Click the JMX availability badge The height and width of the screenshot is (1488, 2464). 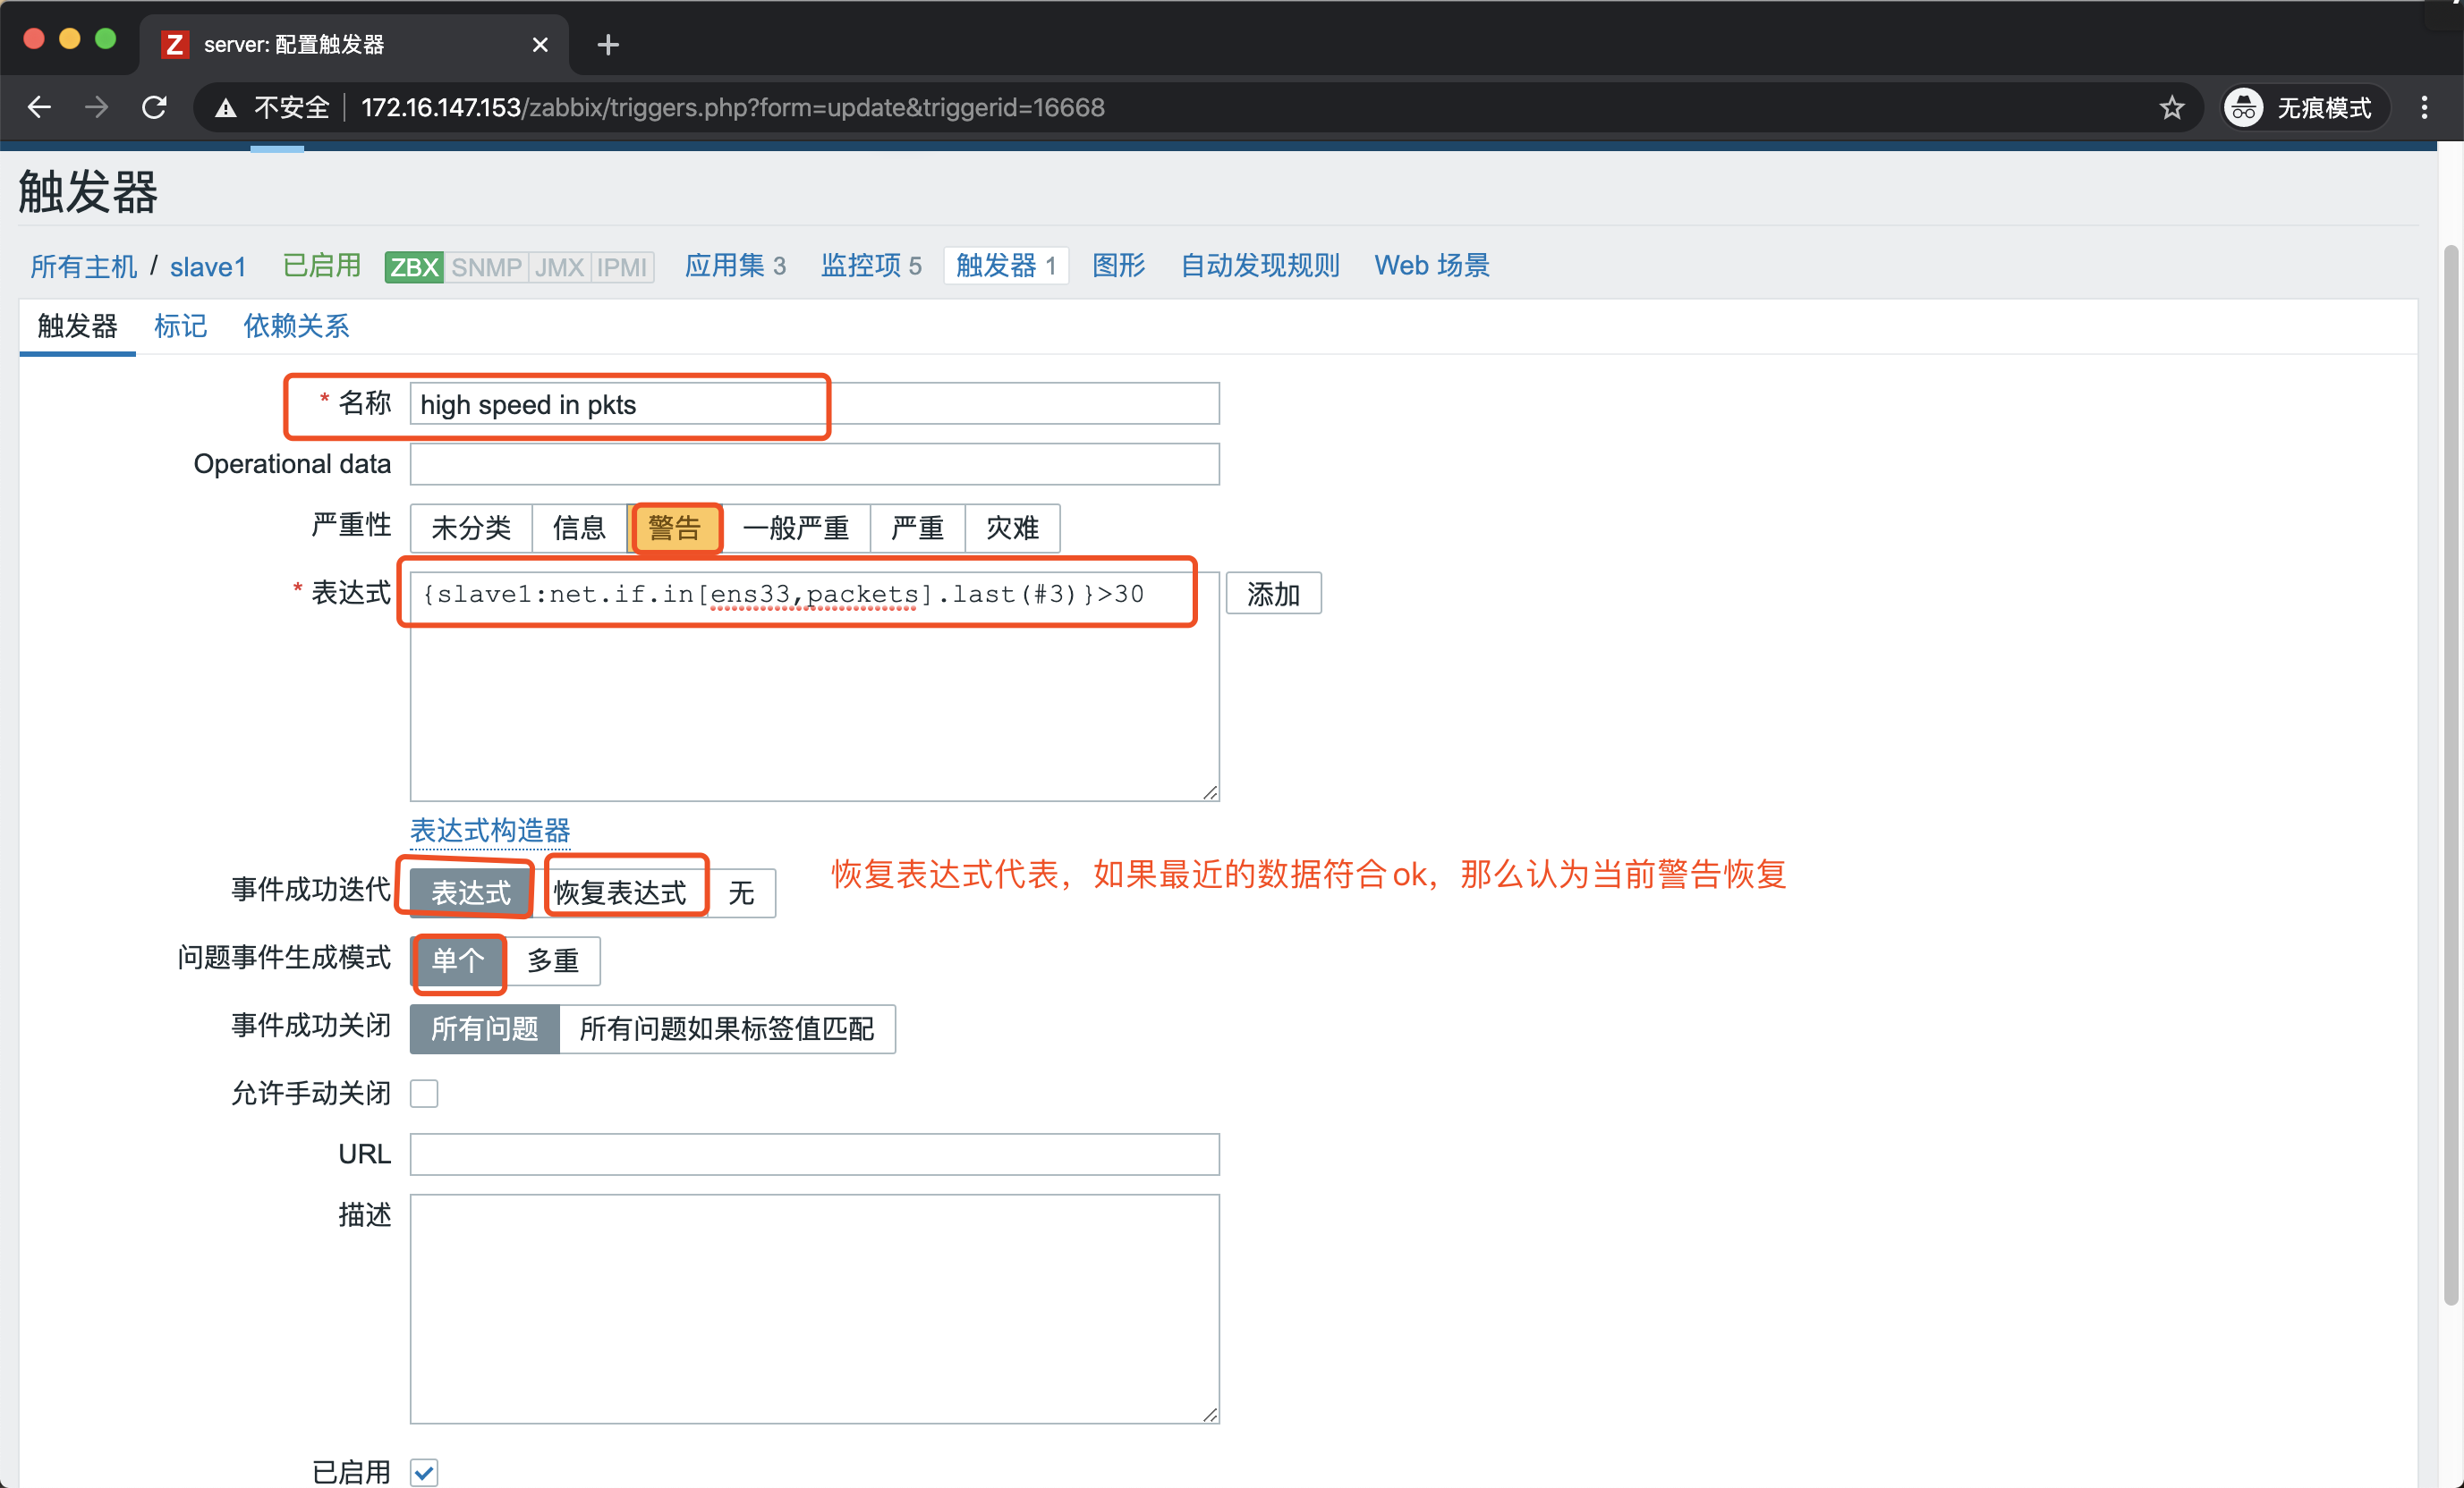click(559, 266)
